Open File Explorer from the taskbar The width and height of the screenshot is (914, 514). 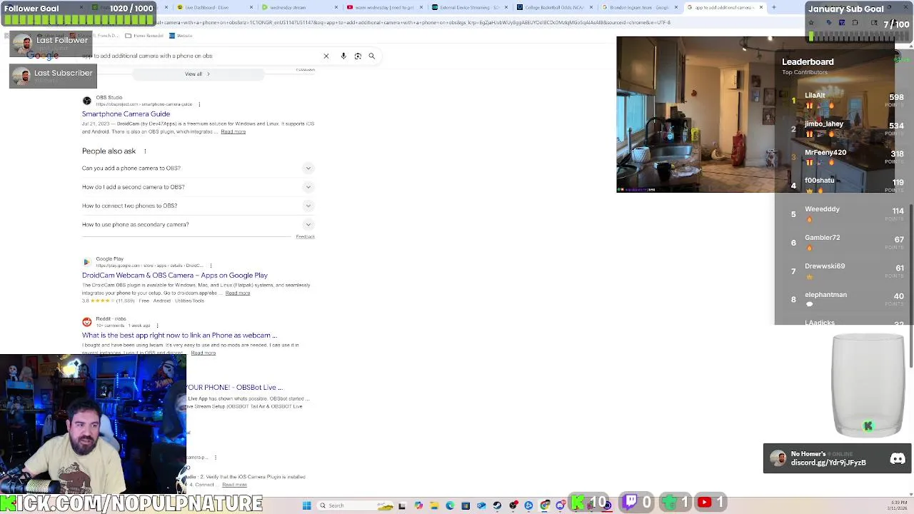[x=434, y=505]
